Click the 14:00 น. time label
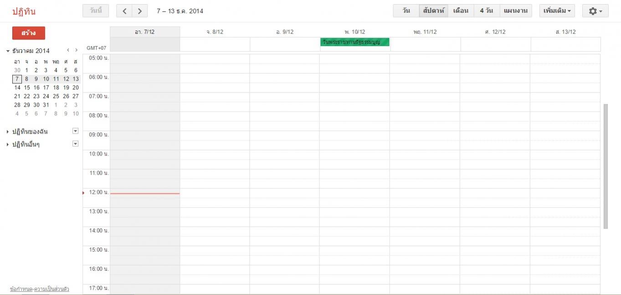621x295 pixels. click(x=99, y=230)
